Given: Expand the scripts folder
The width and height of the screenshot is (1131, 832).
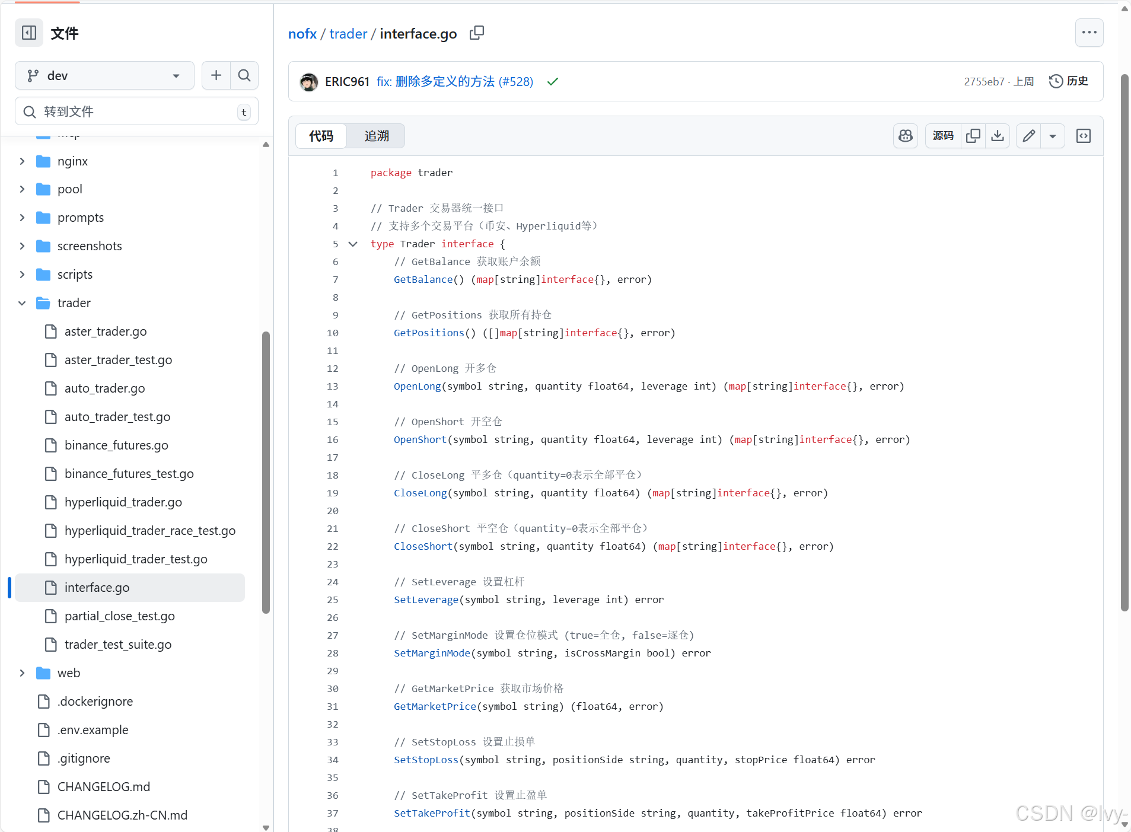Looking at the screenshot, I should (x=22, y=275).
